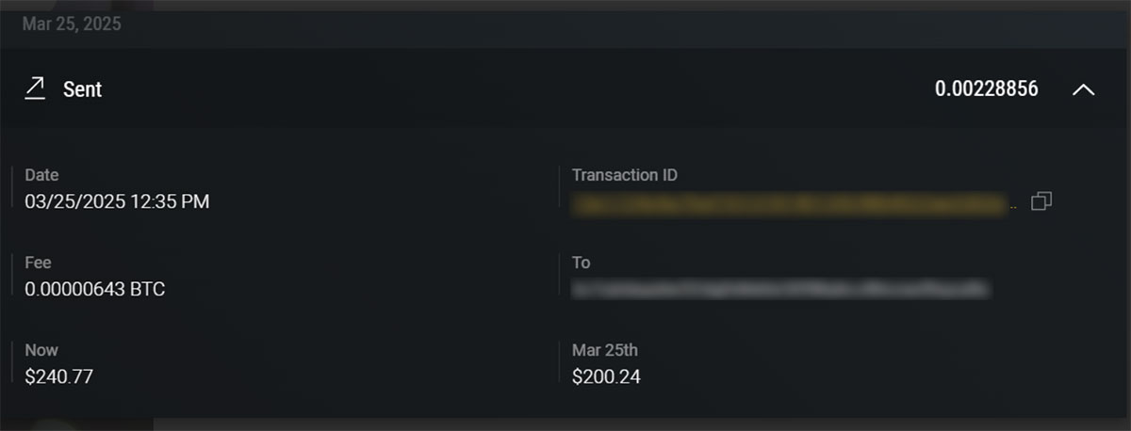Copy the Transaction ID with the copy icon
The width and height of the screenshot is (1131, 431).
click(x=1041, y=201)
